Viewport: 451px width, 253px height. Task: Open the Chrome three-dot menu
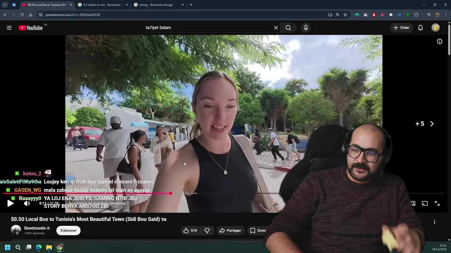point(446,15)
